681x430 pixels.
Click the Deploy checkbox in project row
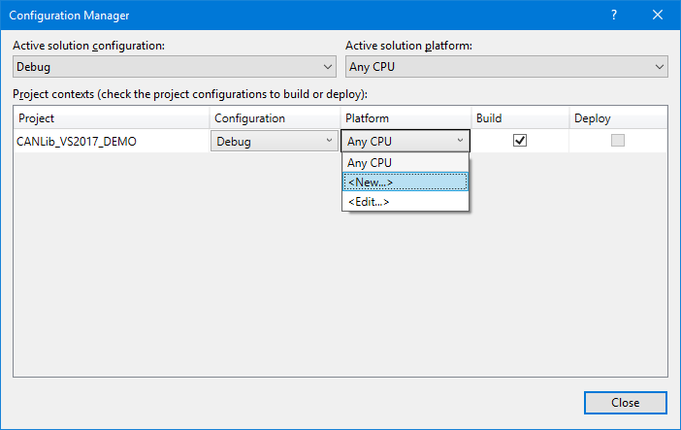coord(617,140)
